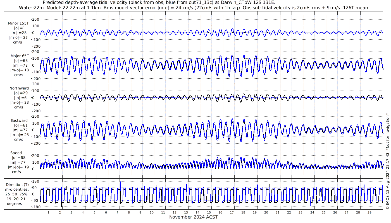Click day tick label '29' on date axis
This screenshot has width=391, height=223.
(369, 212)
